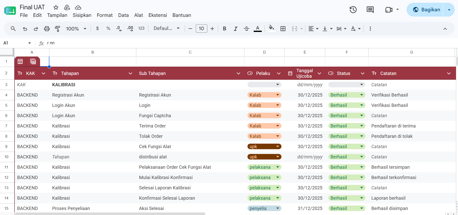The image size is (458, 215).
Task: Open the Edit menu
Action: (37, 15)
